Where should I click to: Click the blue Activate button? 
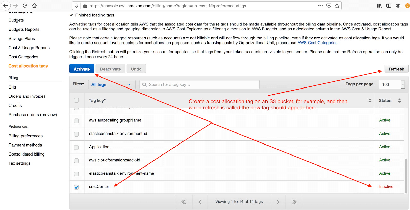(82, 69)
